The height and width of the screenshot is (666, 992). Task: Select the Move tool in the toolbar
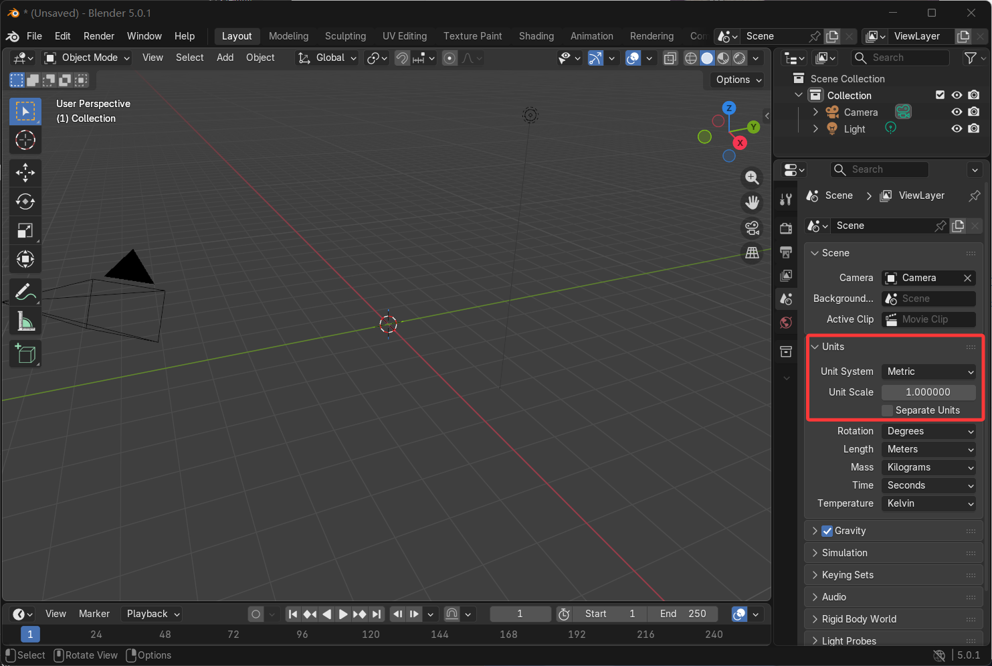25,172
